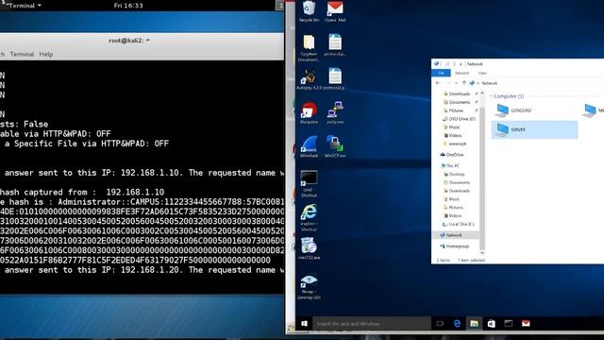Click the Back arrow in File Explorer

tap(438, 83)
